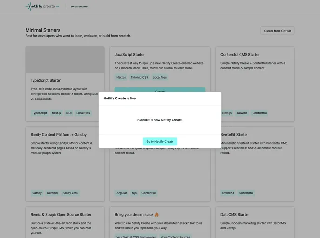Viewport: 320px width, 238px height.
Task: Open Remix & Strapi: Open Source Starter
Action: point(61,215)
